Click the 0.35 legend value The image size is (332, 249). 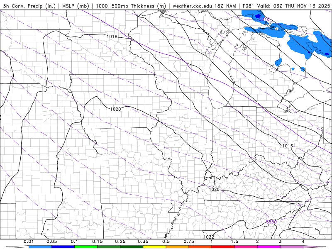(x=143, y=242)
